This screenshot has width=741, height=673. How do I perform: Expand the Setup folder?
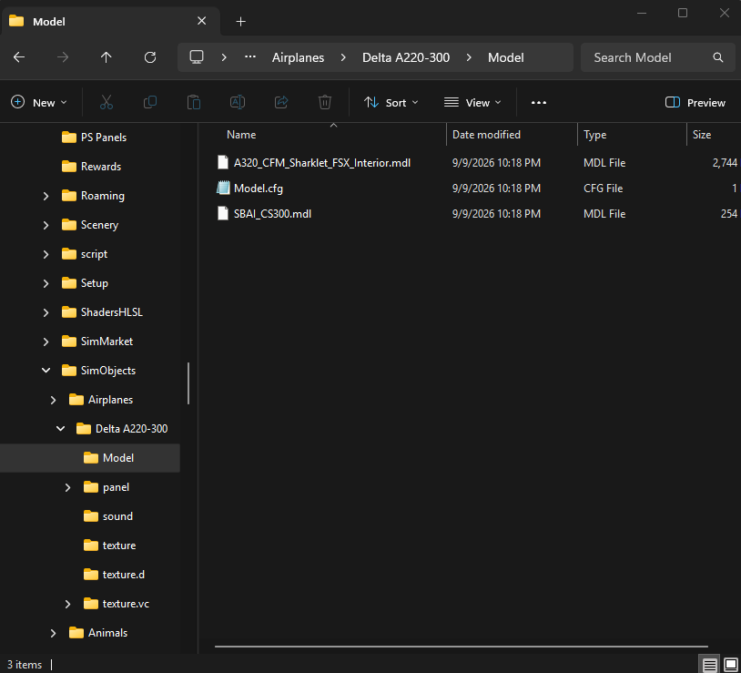pos(46,283)
